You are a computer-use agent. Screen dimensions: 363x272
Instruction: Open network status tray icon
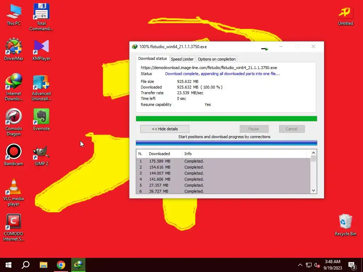309,265
